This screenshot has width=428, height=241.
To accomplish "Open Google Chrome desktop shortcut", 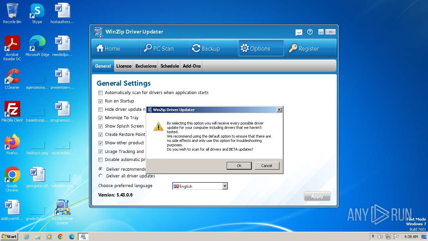I will pyautogui.click(x=12, y=179).
